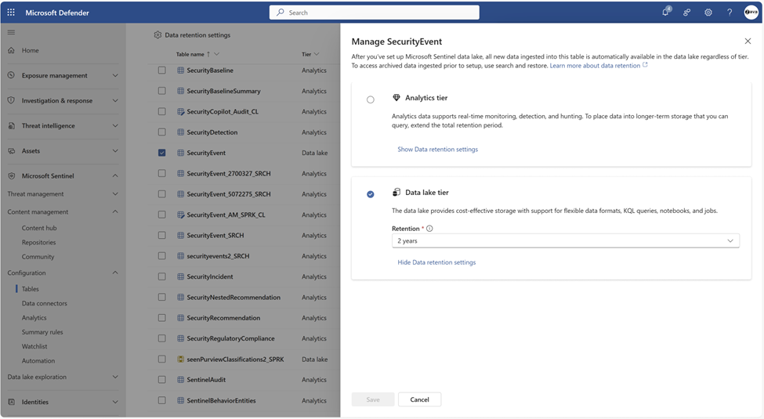
Task: Check the SecurityBaselineSummary row checkbox
Action: (x=161, y=91)
